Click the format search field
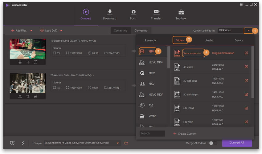The height and width of the screenshot is (154, 262). click(152, 133)
